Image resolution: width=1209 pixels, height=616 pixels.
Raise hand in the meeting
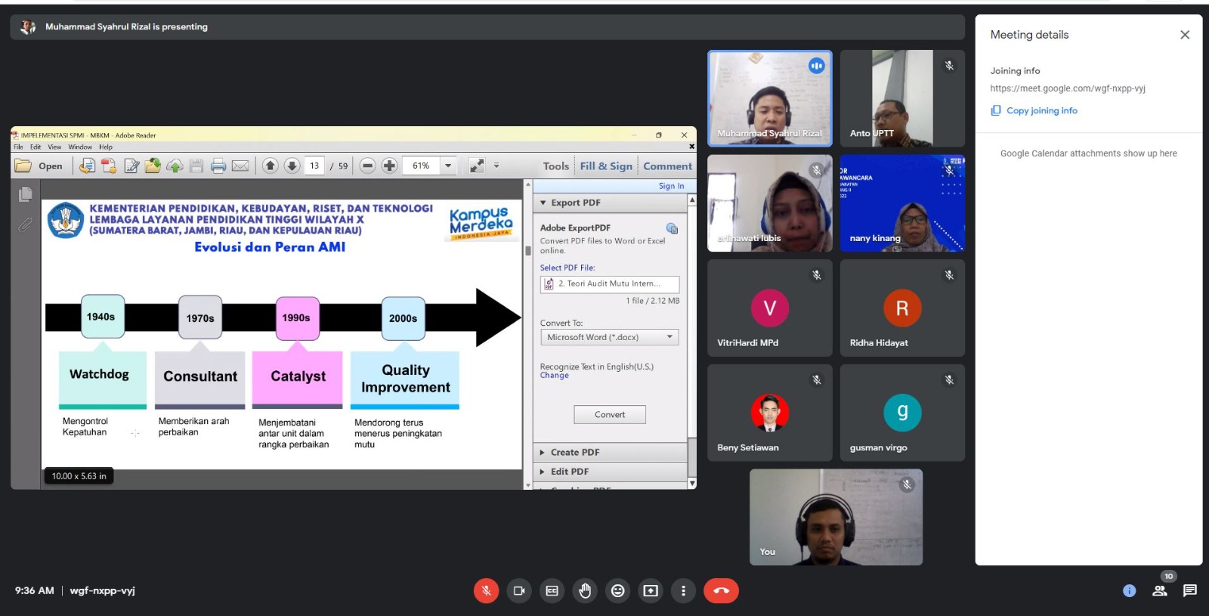585,591
